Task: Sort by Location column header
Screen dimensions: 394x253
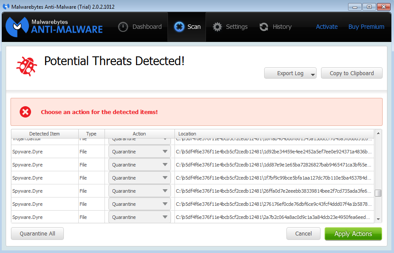Action: [x=274, y=134]
